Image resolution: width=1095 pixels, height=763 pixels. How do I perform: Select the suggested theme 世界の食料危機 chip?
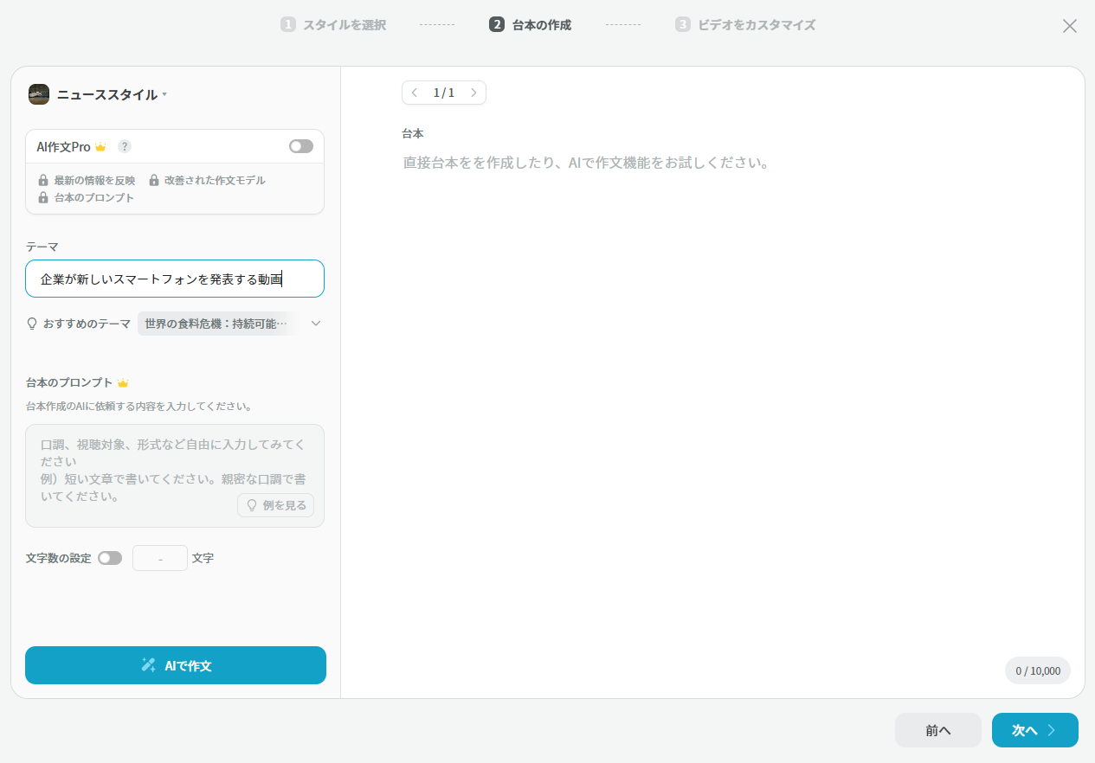pyautogui.click(x=216, y=324)
